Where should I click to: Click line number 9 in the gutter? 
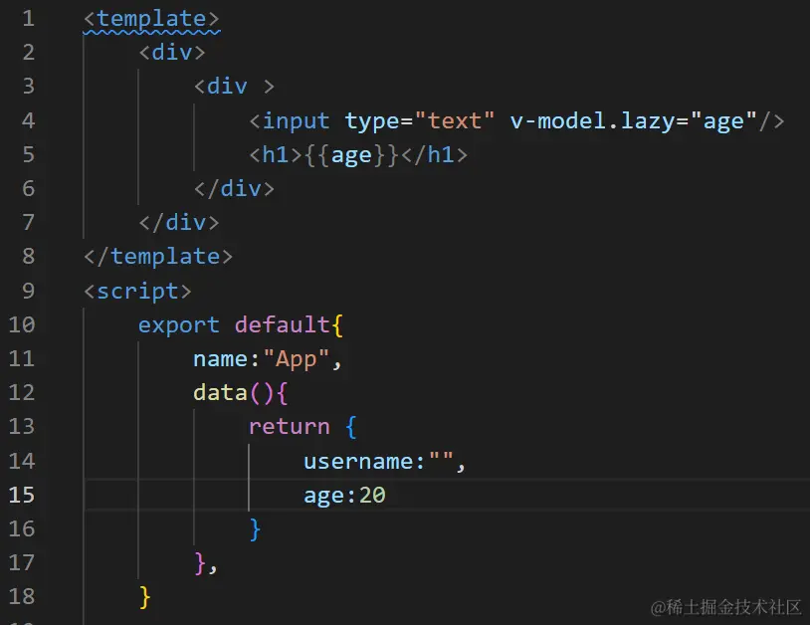point(29,291)
